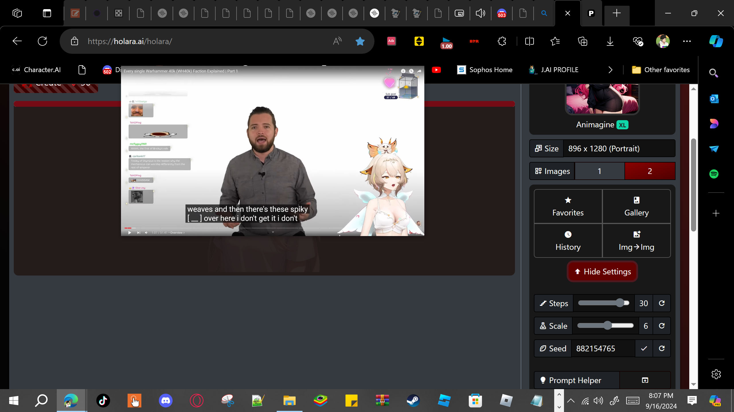The height and width of the screenshot is (412, 734).
Task: Click the Read aloud icon in the address bar
Action: point(337,41)
